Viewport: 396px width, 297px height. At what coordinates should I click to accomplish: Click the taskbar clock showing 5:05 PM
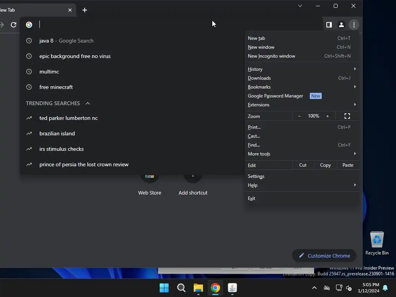(x=369, y=288)
